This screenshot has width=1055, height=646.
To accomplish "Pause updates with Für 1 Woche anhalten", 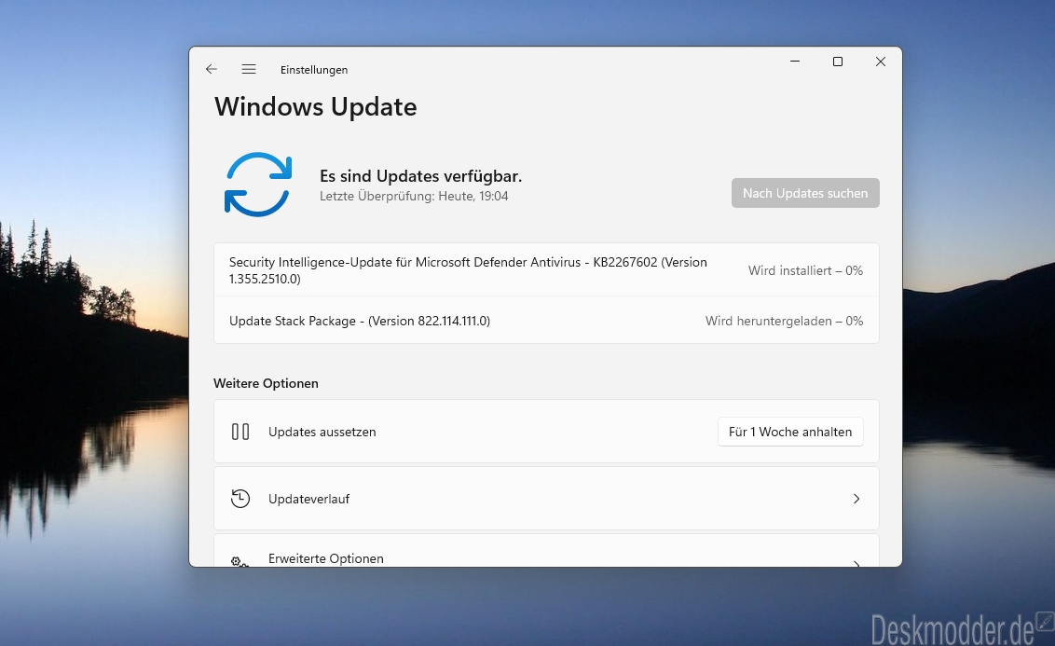I will [790, 432].
